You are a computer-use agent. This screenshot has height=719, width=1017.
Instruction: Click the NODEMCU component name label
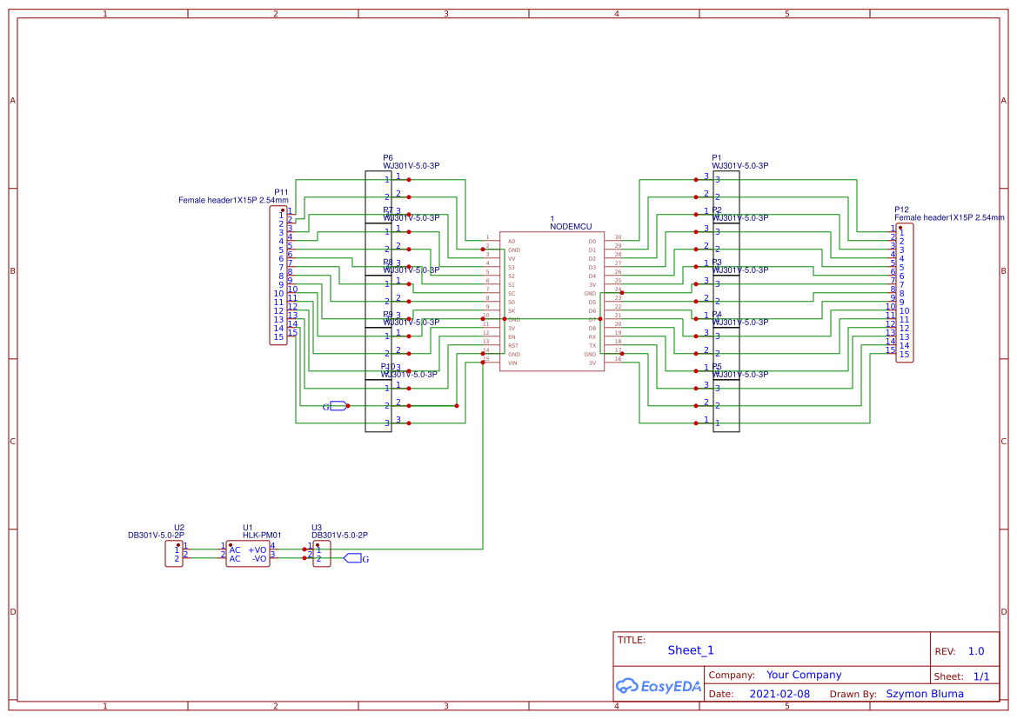(571, 227)
